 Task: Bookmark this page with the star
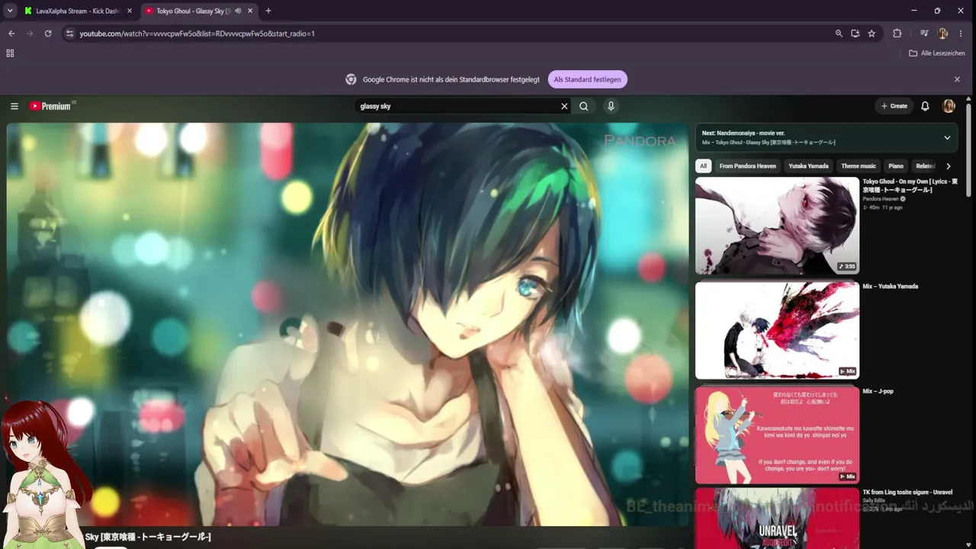(872, 34)
